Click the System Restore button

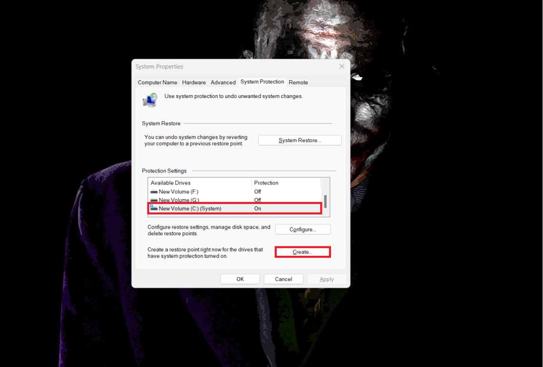click(x=300, y=140)
